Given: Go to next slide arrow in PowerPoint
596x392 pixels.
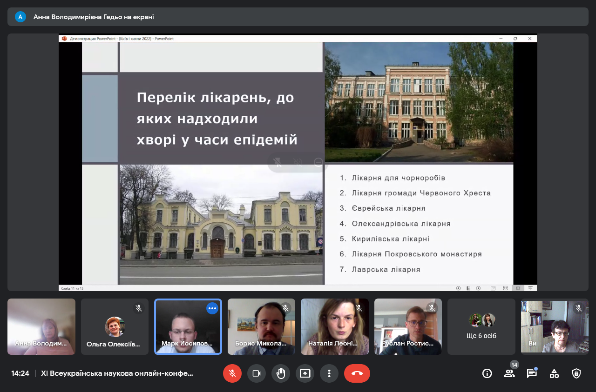Looking at the screenshot, I should pos(478,288).
